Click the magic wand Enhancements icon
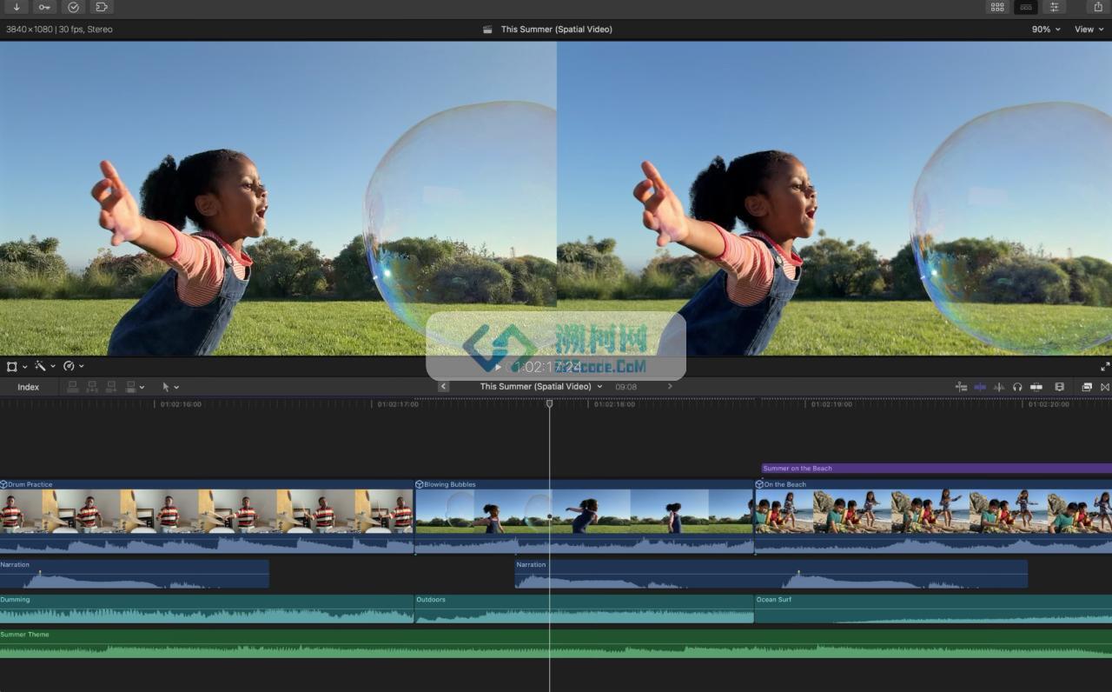Screen dimensions: 1112x692 (x=40, y=367)
